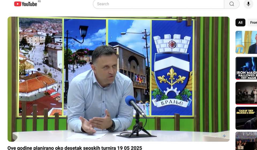Click the main video player area
The image size is (257, 150).
tap(119, 79)
